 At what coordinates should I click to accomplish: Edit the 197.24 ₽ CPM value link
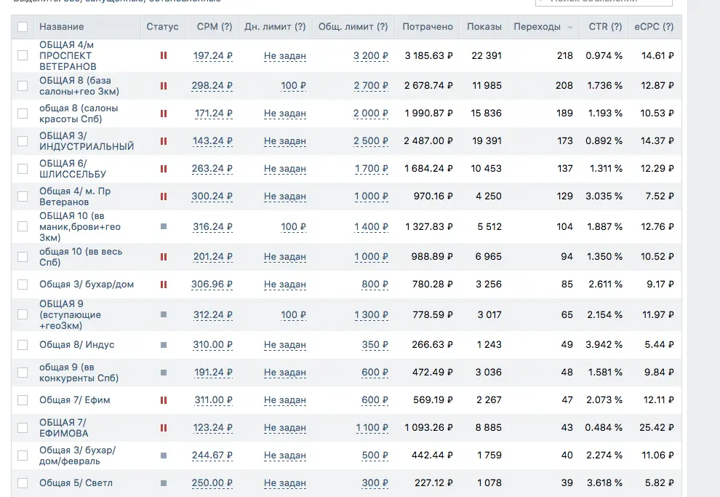pyautogui.click(x=212, y=56)
